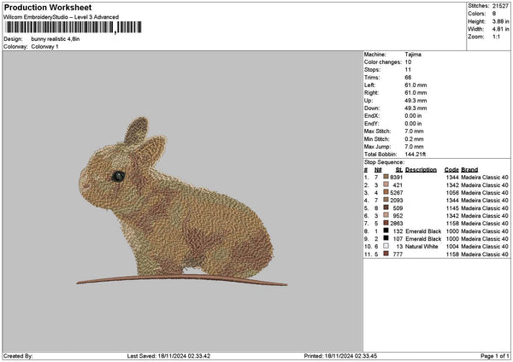Click the Production Worksheet title
The width and height of the screenshot is (513, 362).
coord(47,8)
